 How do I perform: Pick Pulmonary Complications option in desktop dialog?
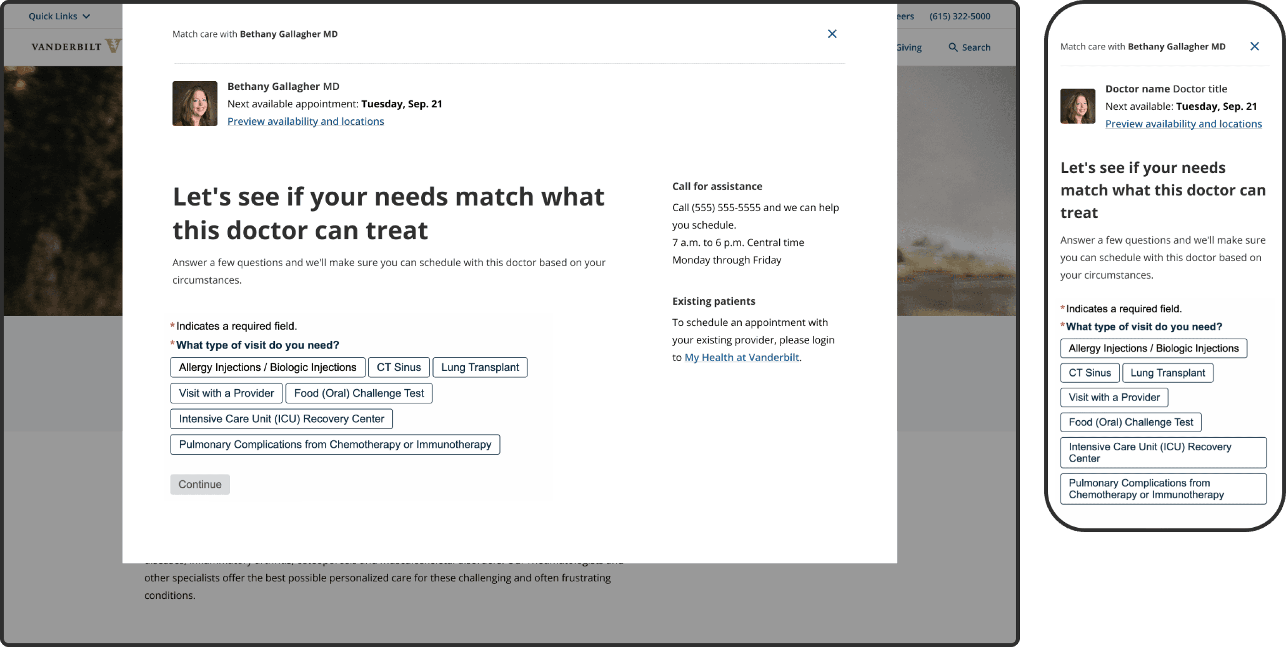pyautogui.click(x=335, y=444)
